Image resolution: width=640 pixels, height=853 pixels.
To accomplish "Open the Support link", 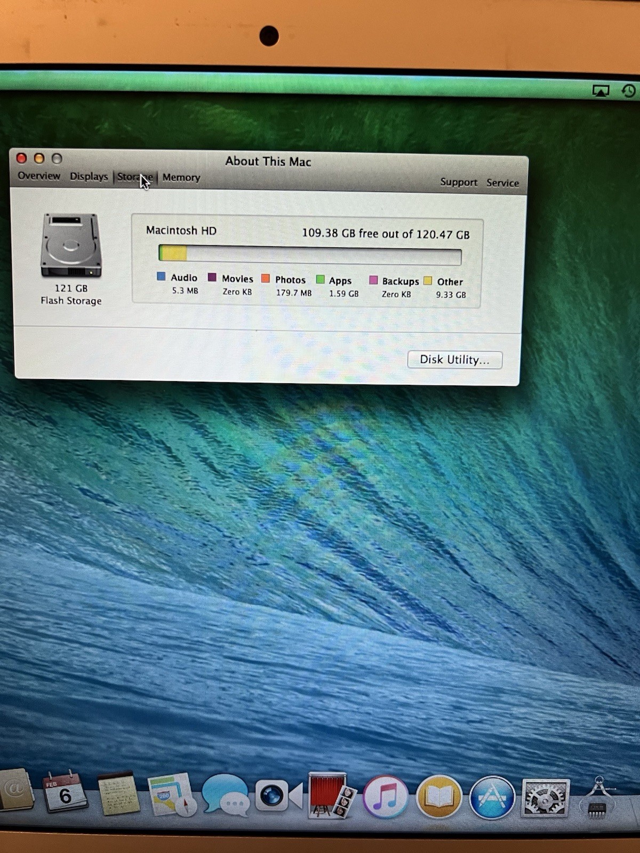I will [x=459, y=182].
